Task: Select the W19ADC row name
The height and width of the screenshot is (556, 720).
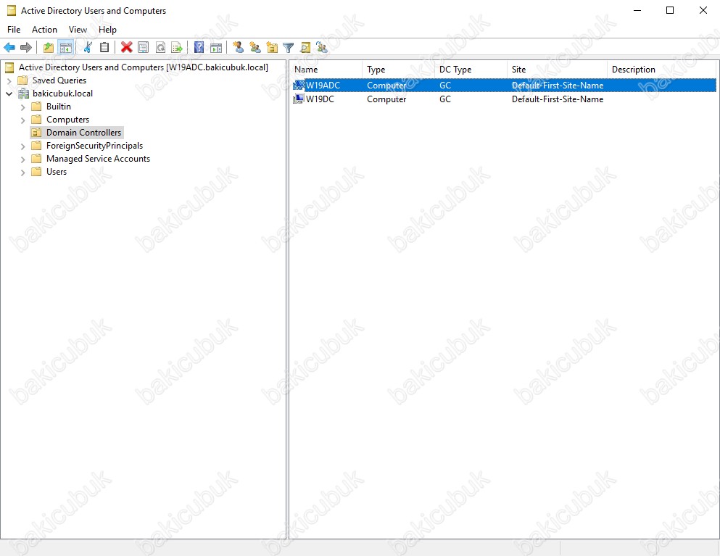Action: [x=323, y=86]
